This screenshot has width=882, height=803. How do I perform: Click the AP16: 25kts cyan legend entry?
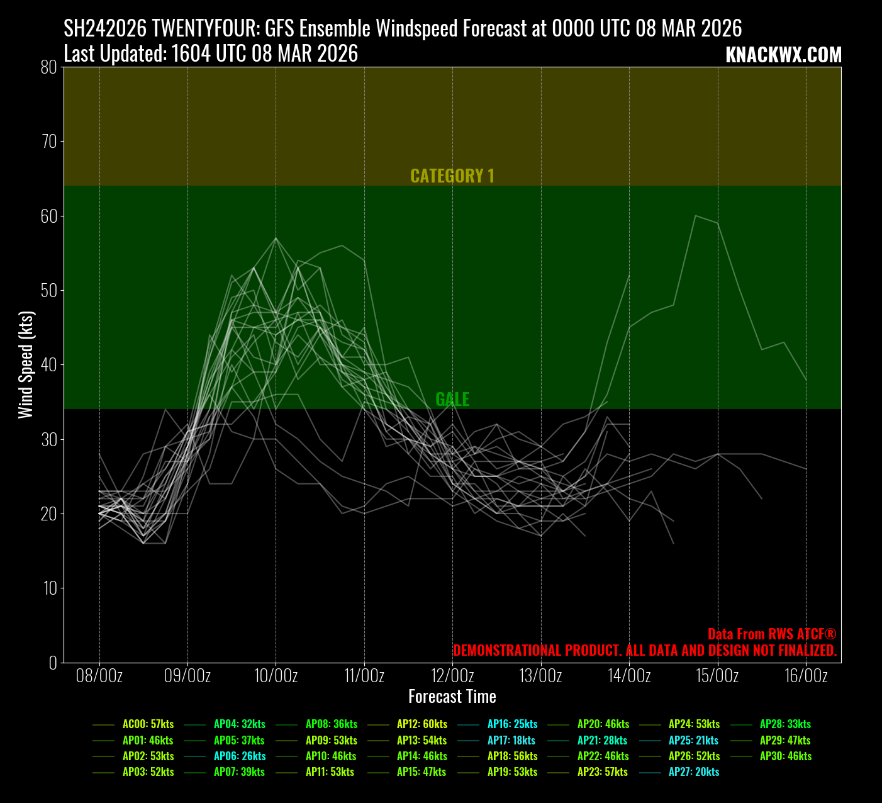512,724
